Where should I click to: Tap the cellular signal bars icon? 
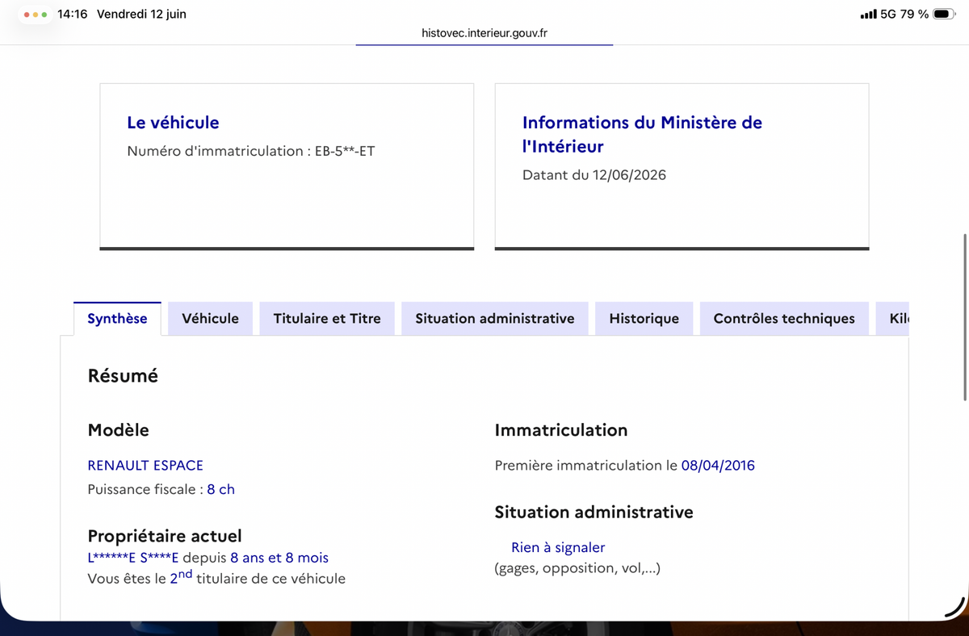868,14
